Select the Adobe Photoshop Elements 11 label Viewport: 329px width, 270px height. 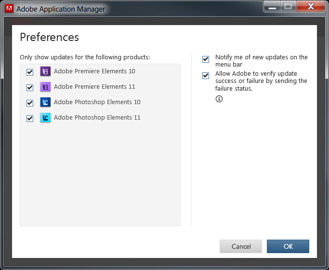(97, 117)
